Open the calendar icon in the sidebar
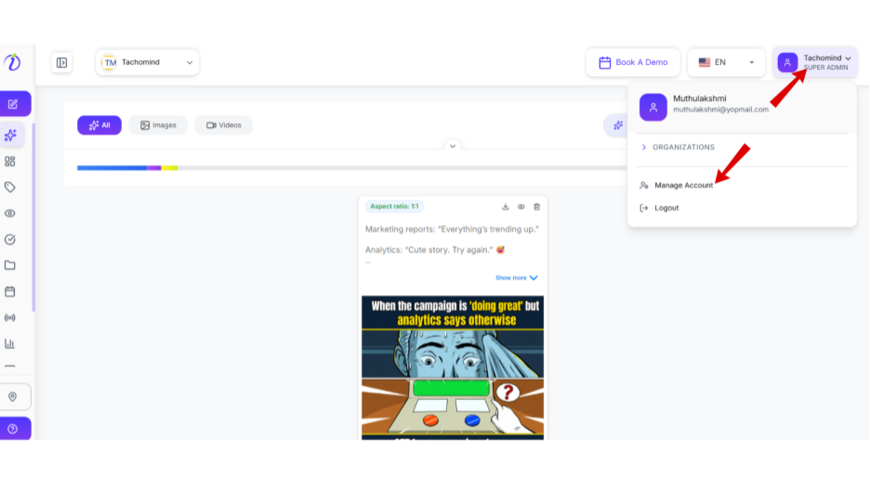870x490 pixels. 10,291
